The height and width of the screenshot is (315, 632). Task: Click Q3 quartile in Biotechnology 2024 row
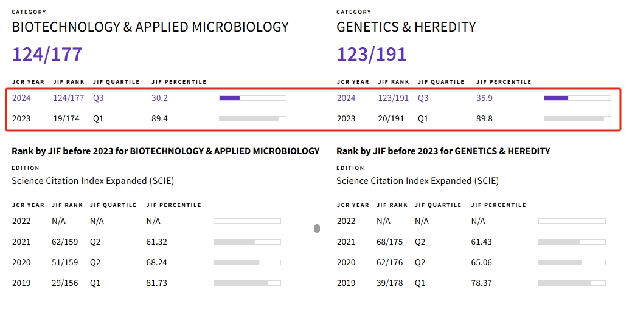(x=99, y=98)
